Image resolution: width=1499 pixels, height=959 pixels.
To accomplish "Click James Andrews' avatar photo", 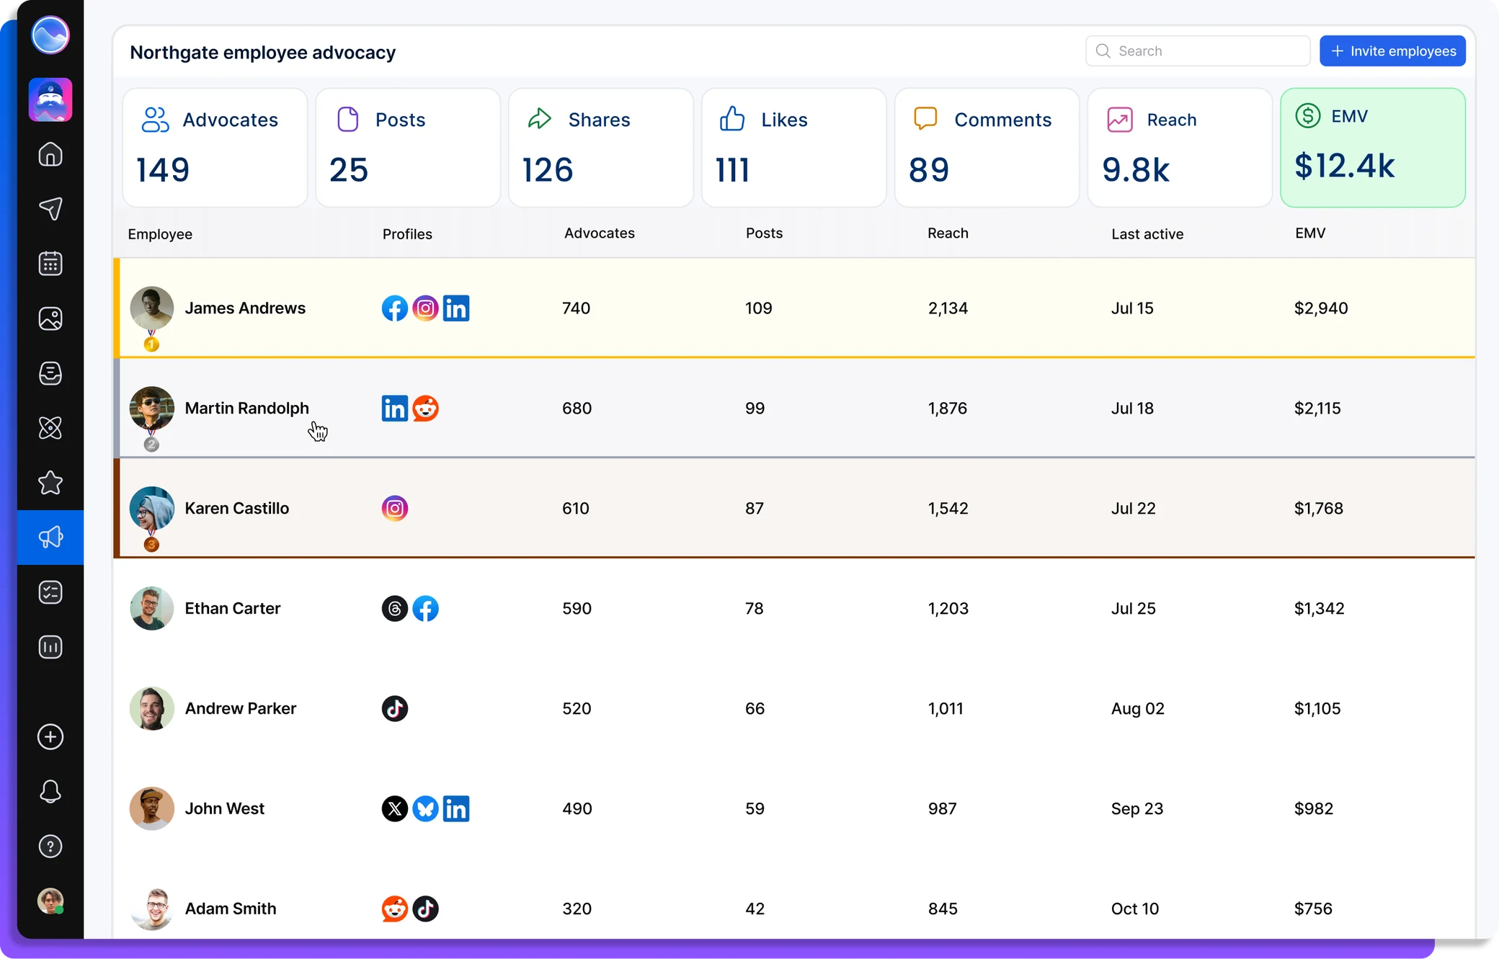I will pyautogui.click(x=151, y=308).
